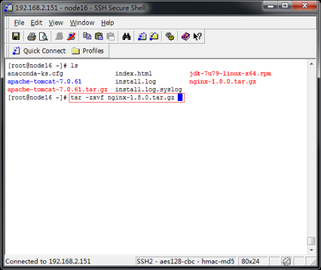This screenshot has height=270, width=321.
Task: Open the Help book icon
Action: coord(186,36)
